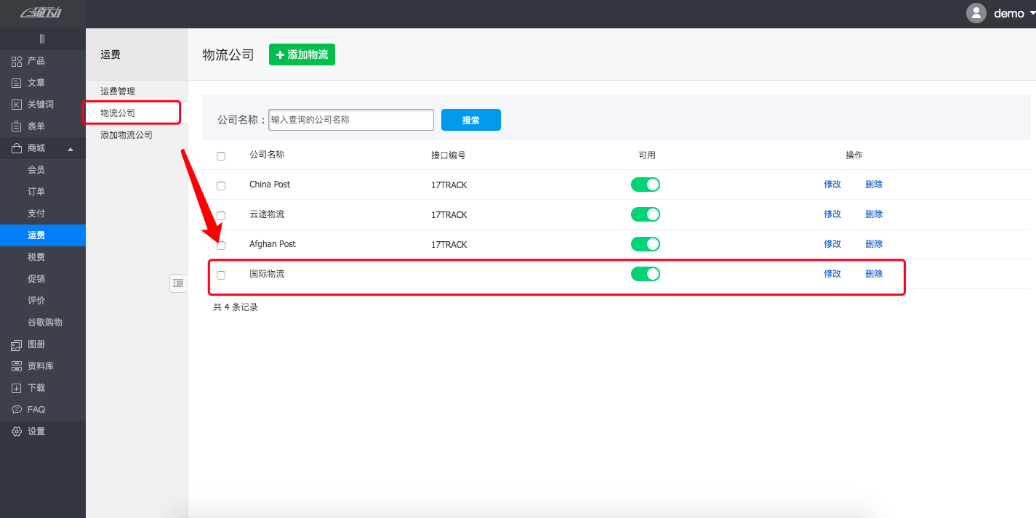Click 删除 link for Afghan Post
The image size is (1036, 518).
pos(874,244)
